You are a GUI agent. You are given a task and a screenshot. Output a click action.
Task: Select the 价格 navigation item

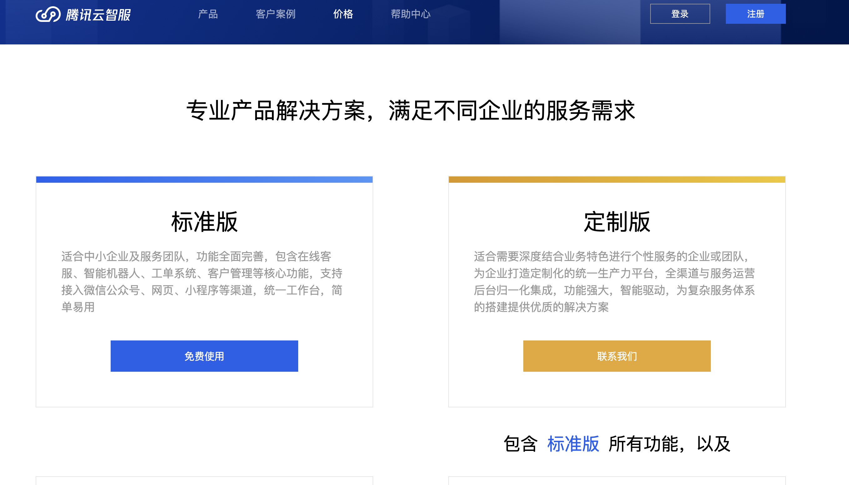pos(343,14)
